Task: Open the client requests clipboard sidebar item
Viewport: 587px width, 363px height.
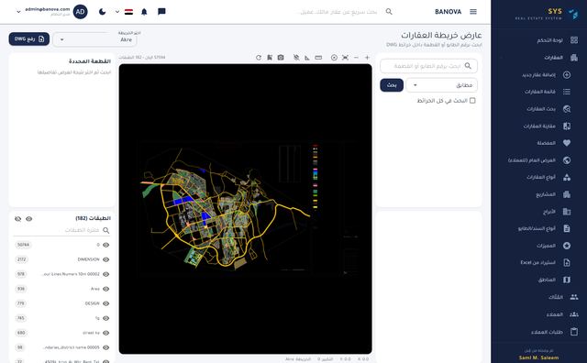Action: pos(554,332)
